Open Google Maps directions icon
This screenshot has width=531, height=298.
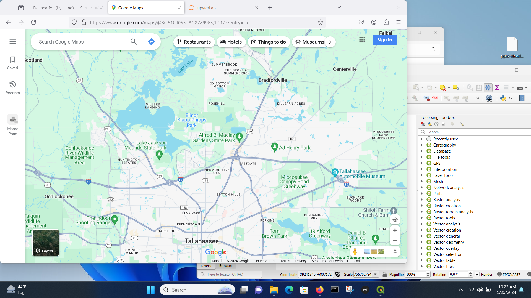coord(151,42)
